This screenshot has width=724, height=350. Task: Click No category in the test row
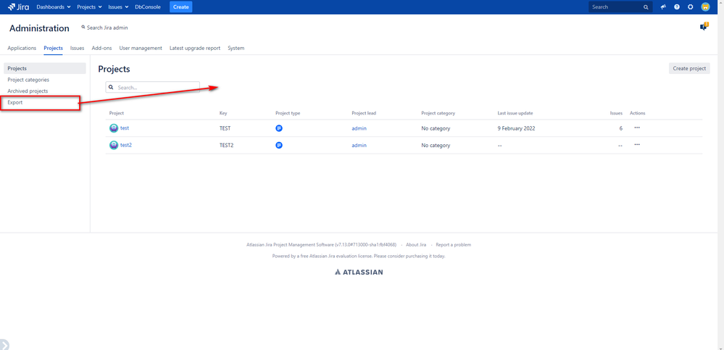[436, 128]
